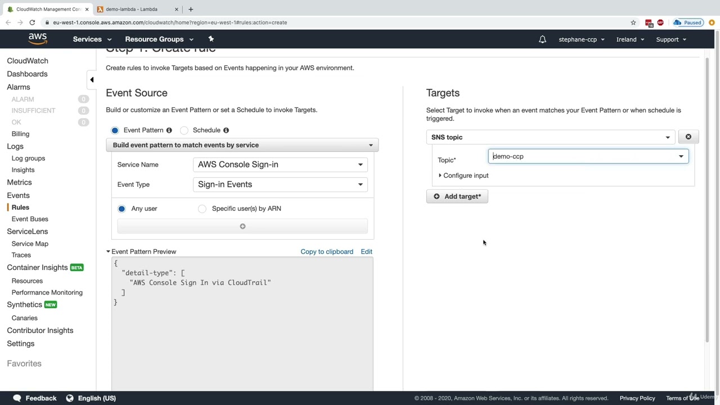
Task: Click the AWS logo home icon
Action: click(x=38, y=39)
